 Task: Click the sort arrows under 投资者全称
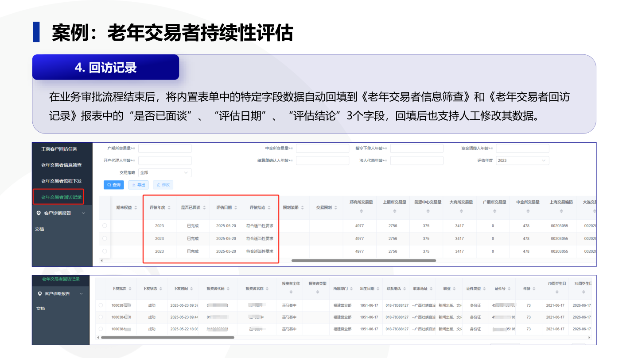pyautogui.click(x=291, y=292)
